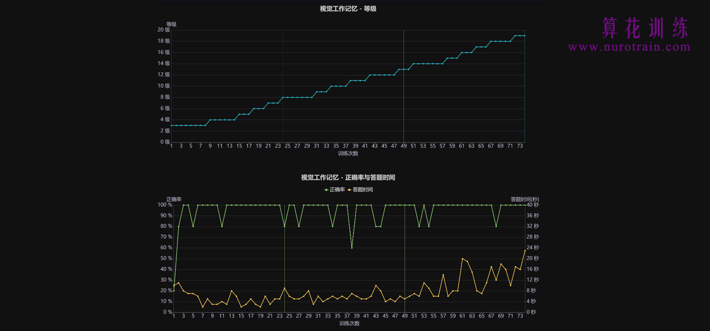
Task: Select the 60% accuracy dip data point
Action: tap(352, 248)
